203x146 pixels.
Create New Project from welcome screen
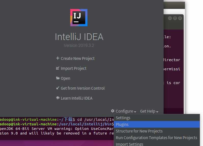click(78, 59)
